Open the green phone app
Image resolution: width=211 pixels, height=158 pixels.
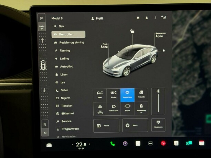coord(113,144)
